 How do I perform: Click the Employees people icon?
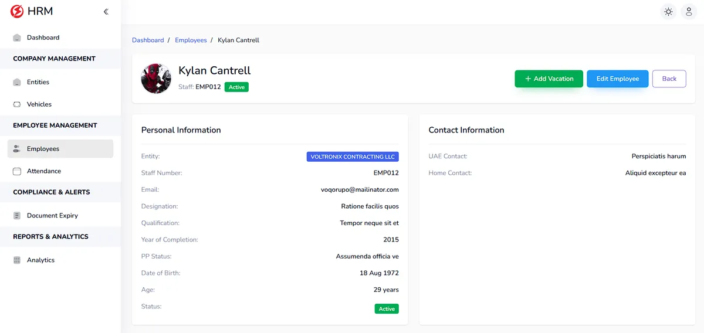[17, 149]
